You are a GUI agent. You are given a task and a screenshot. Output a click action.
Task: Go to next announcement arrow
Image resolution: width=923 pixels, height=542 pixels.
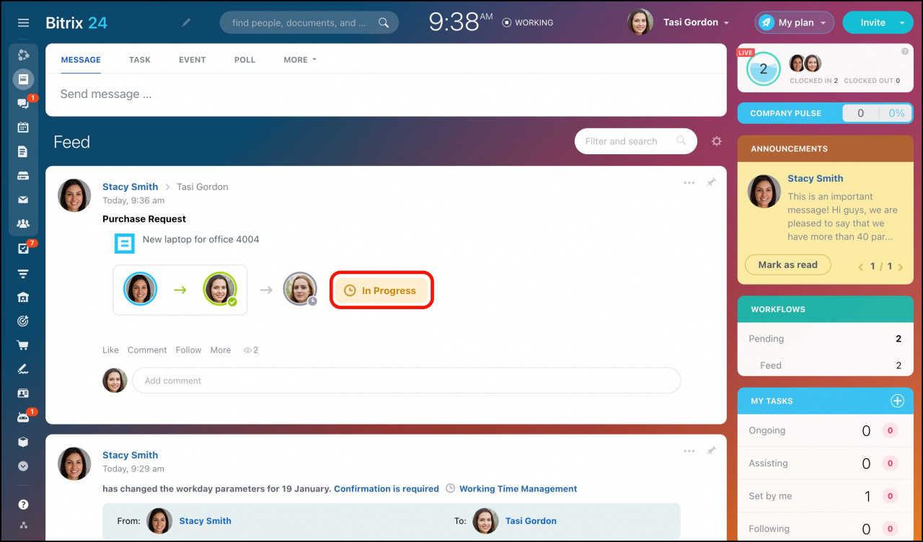pos(901,267)
